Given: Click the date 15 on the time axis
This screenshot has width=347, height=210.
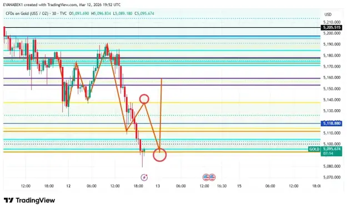Looking at the screenshot, I should coord(239,186).
